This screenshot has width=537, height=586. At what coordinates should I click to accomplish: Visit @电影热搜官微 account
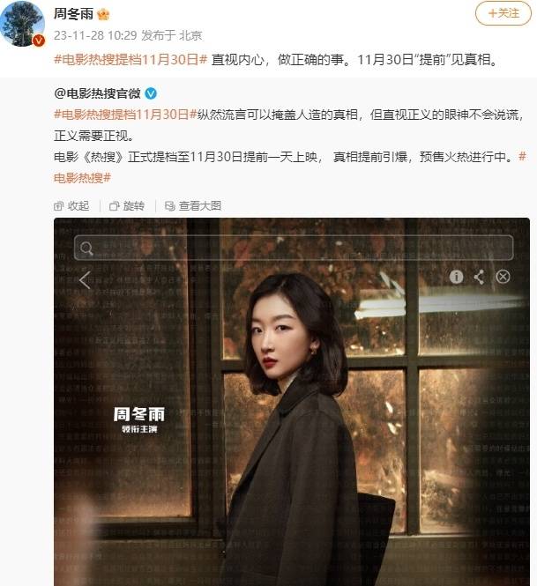pos(98,93)
